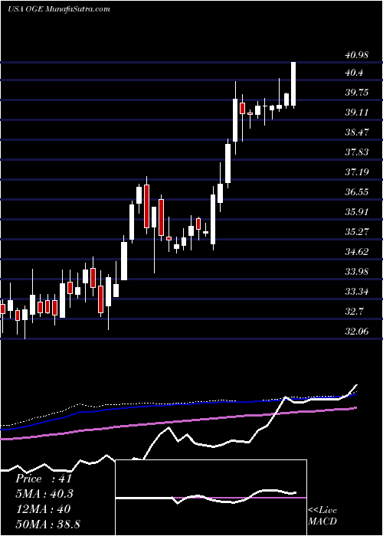Click the 39.11 price axis label
The width and height of the screenshot is (383, 536).
point(356,112)
